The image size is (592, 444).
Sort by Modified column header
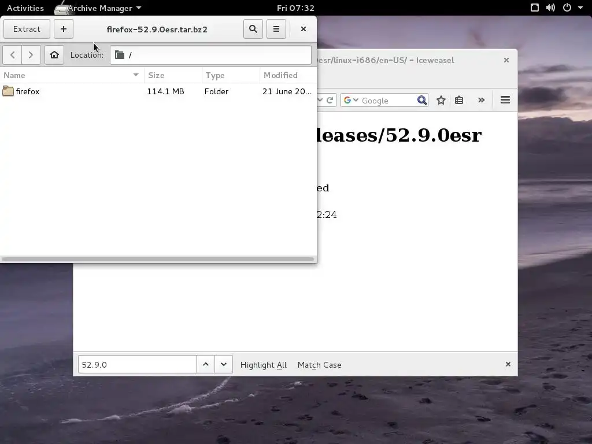288,75
